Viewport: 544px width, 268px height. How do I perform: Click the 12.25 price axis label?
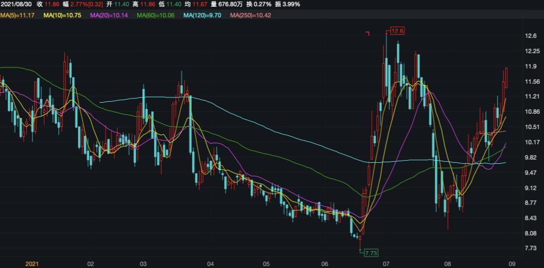tap(532, 51)
